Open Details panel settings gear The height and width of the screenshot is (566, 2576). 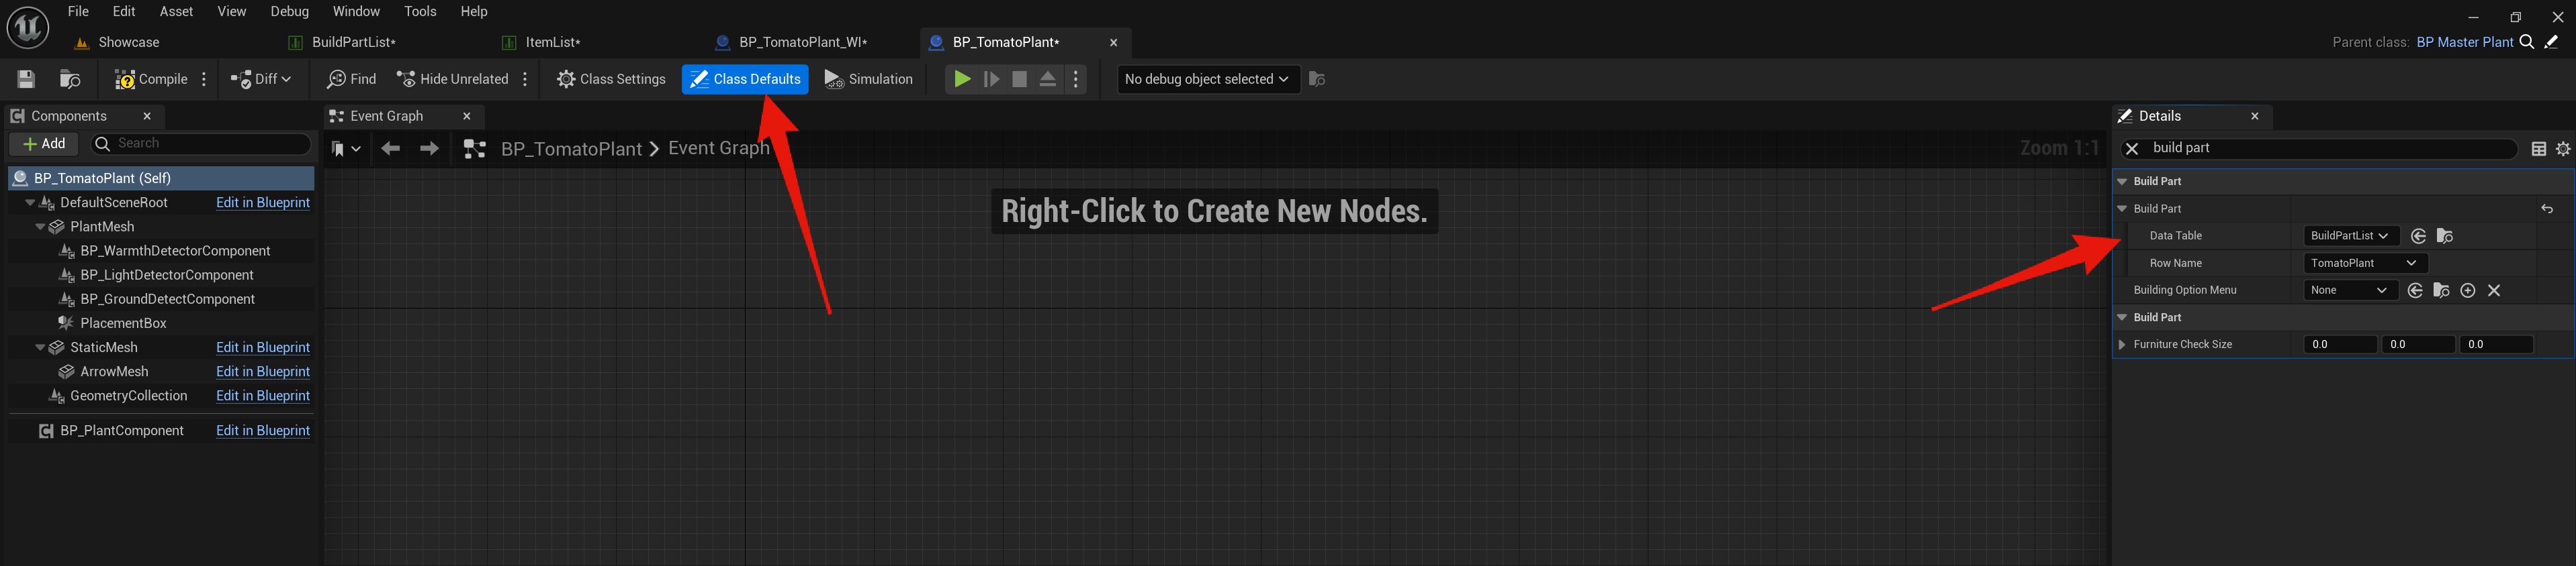2563,149
